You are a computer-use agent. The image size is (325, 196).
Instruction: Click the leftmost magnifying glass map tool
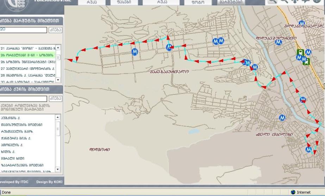click(273, 1)
